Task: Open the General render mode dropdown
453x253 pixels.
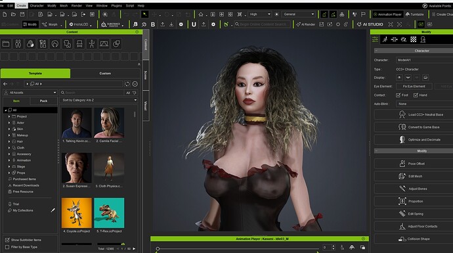Action: (299, 14)
